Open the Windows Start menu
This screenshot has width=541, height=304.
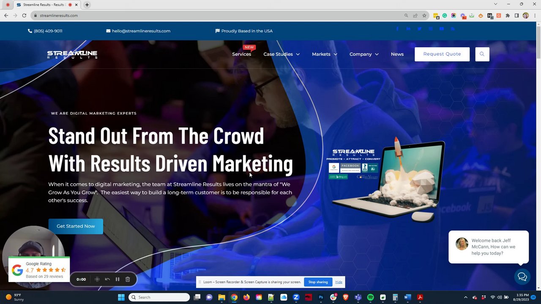pos(121,297)
